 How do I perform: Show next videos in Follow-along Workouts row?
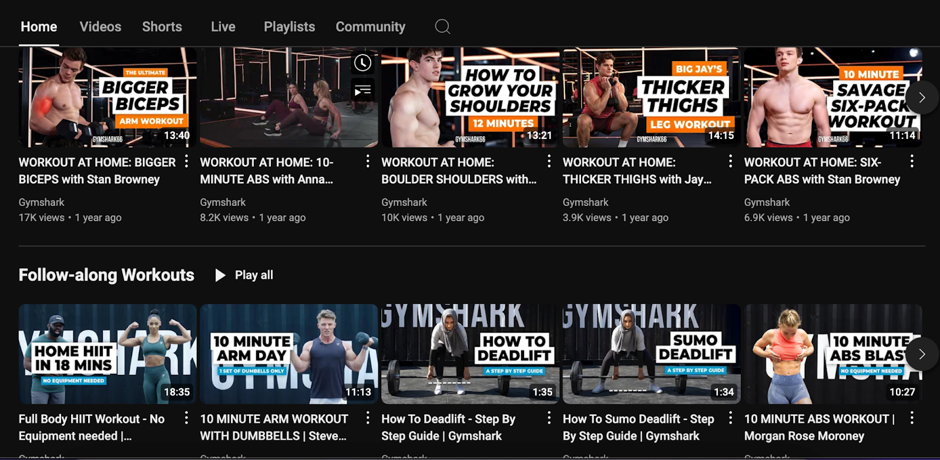pos(922,354)
